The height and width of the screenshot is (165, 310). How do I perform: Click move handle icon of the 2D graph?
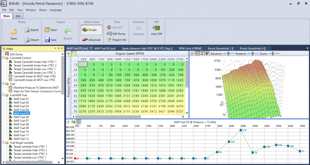click(x=68, y=122)
